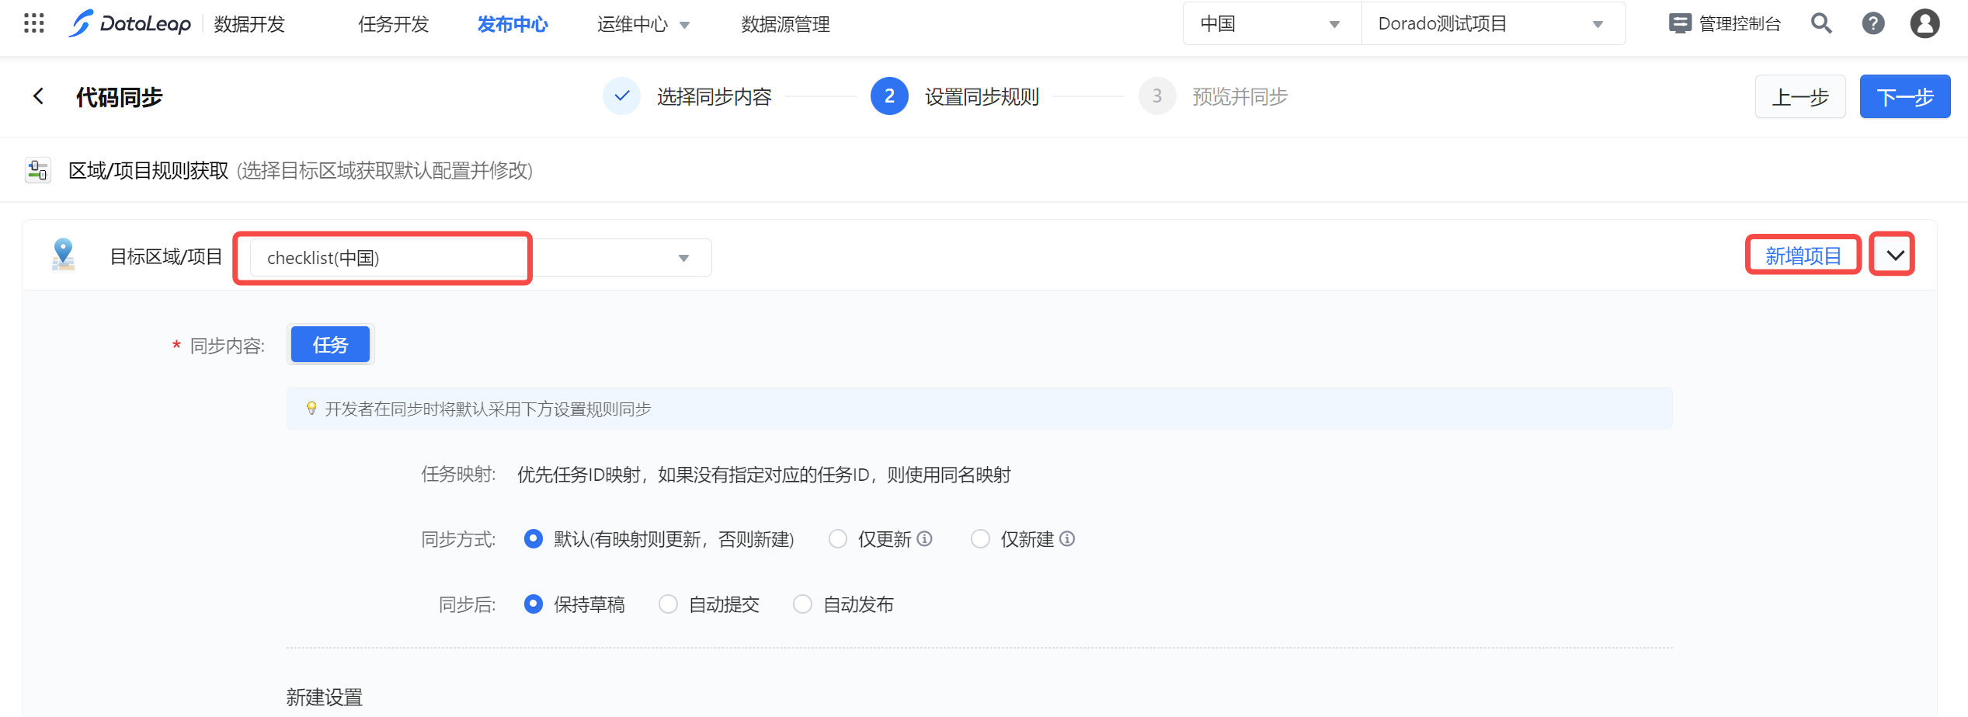1968x717 pixels.
Task: Open the user avatar menu
Action: click(1925, 23)
